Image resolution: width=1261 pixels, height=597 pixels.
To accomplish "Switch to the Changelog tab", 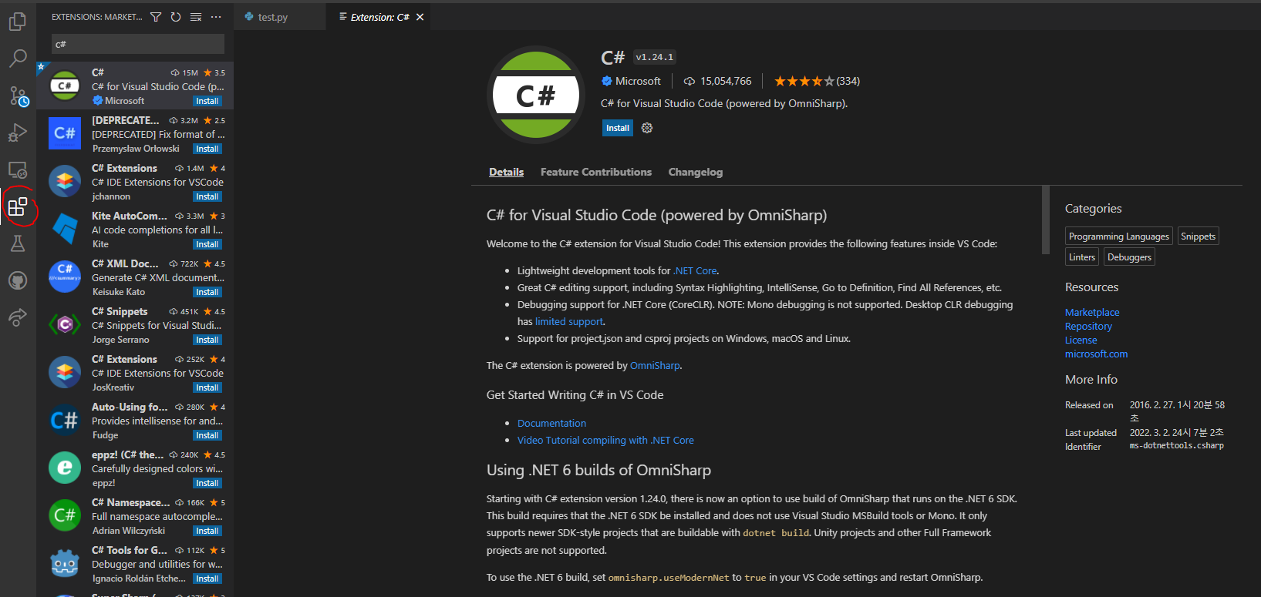I will click(696, 172).
